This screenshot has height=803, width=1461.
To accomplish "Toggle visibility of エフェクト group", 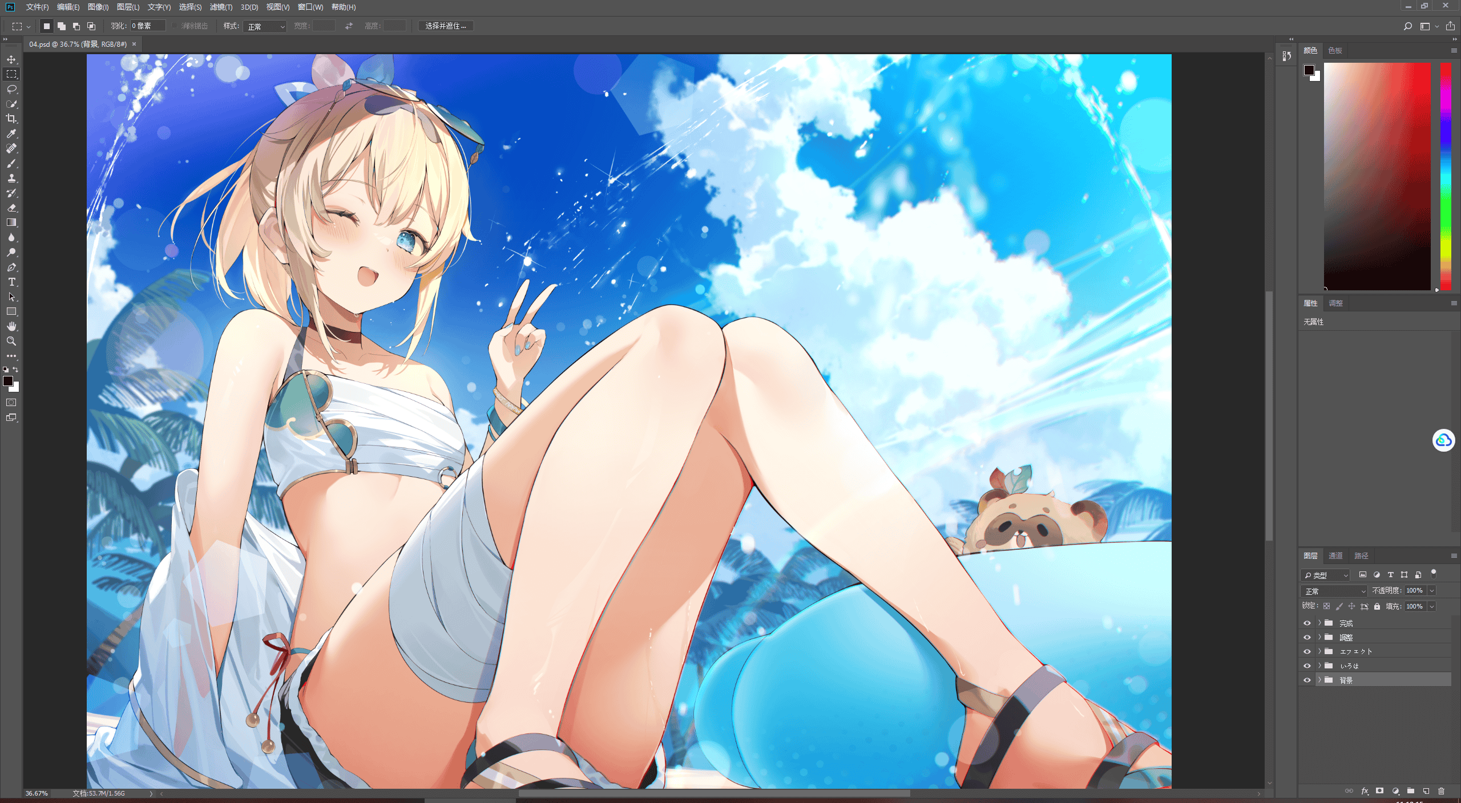I will click(x=1307, y=651).
